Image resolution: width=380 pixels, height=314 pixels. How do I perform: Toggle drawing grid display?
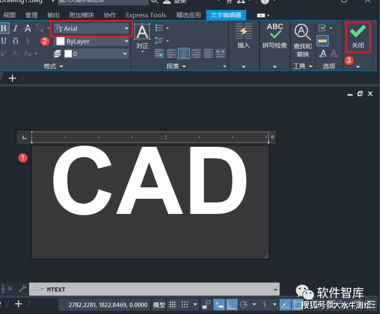(x=172, y=305)
